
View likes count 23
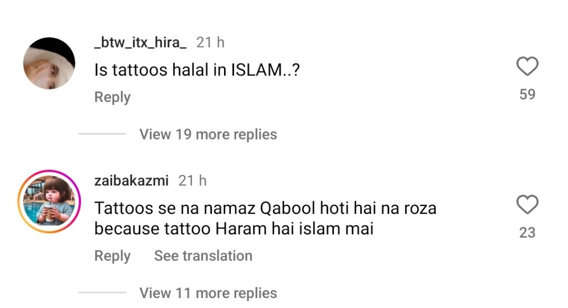point(527,233)
